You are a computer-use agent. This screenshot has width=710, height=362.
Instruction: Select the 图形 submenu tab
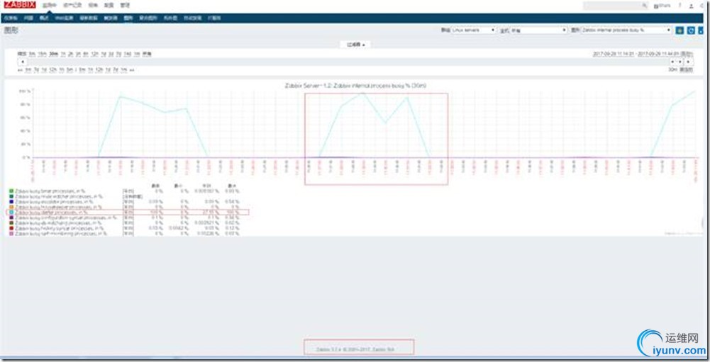coord(128,18)
